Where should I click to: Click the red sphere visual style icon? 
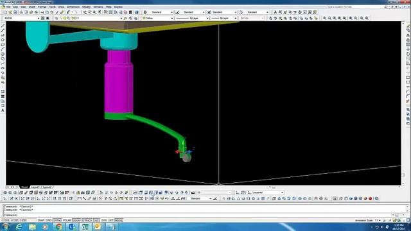click(x=371, y=198)
